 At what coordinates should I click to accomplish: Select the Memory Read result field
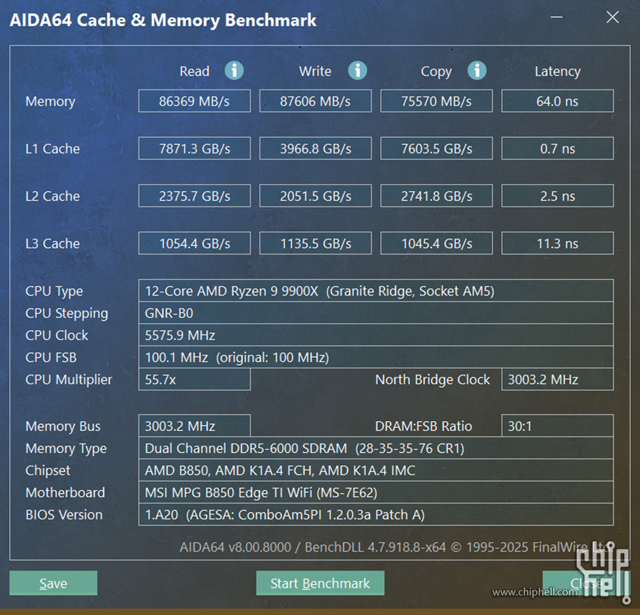195,101
